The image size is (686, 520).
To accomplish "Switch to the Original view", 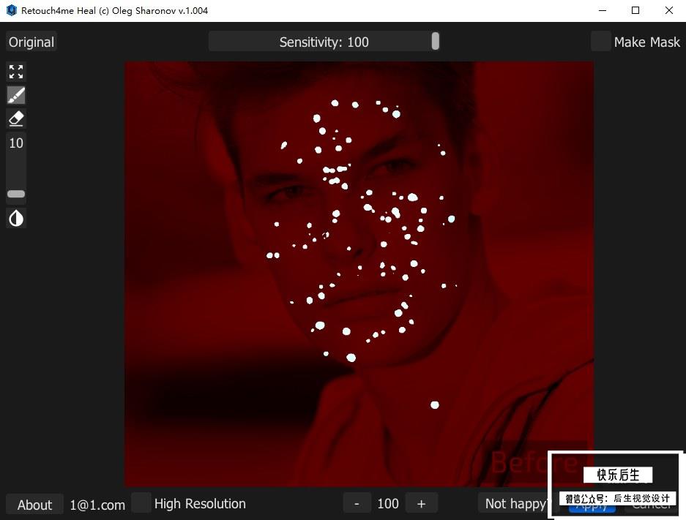I will click(31, 42).
